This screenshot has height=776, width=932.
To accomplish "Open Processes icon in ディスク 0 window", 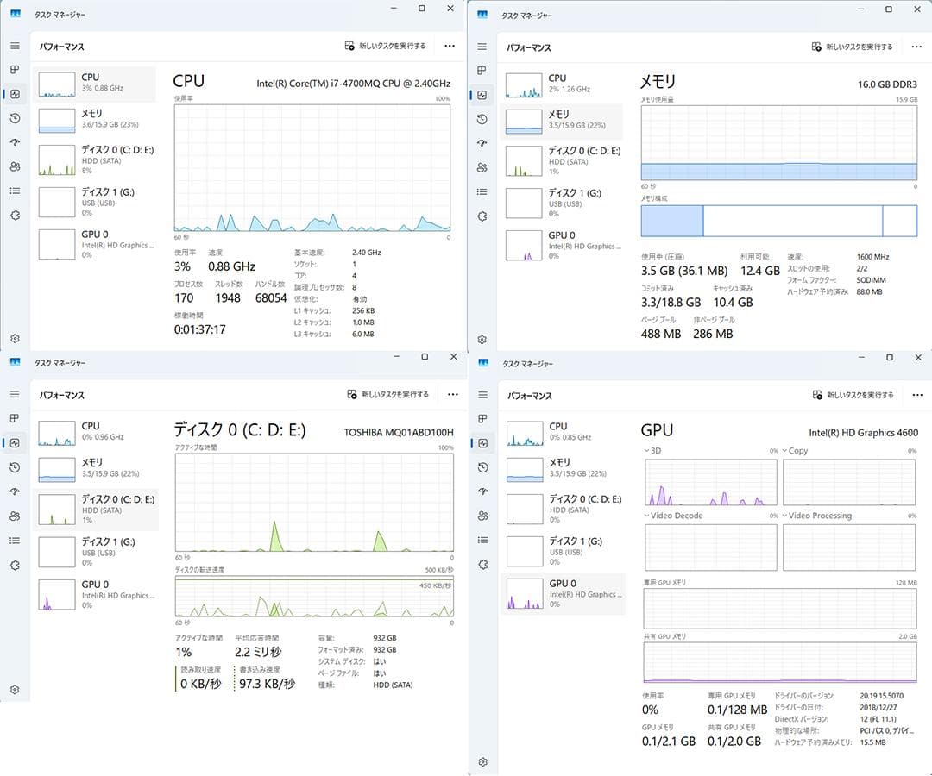I will pos(15,418).
